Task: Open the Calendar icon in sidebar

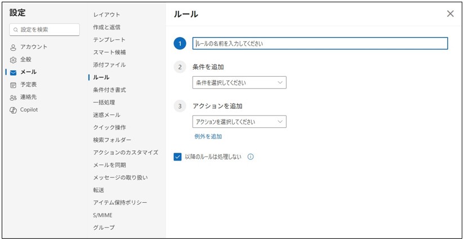Action: tap(13, 85)
